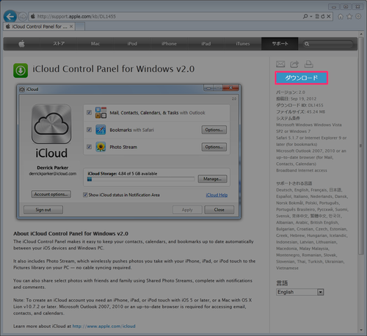Viewport: 367px width, 336px height.
Task: Open a new blank browser tab
Action: pos(80,26)
